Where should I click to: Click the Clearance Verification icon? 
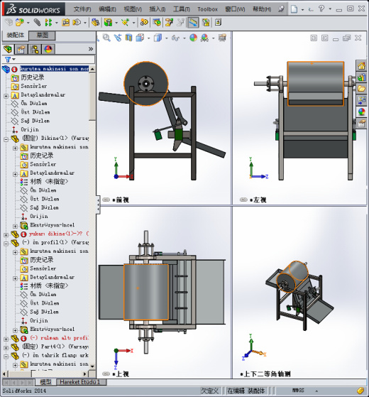coord(206,23)
